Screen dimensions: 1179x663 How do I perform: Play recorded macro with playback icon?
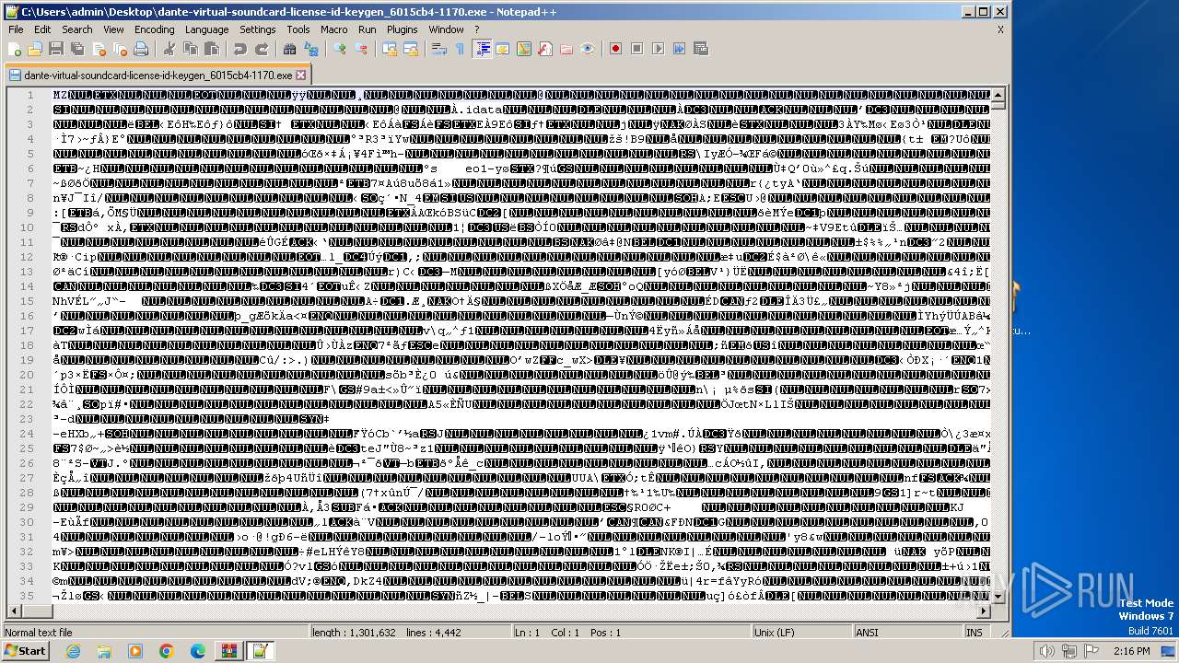(659, 49)
